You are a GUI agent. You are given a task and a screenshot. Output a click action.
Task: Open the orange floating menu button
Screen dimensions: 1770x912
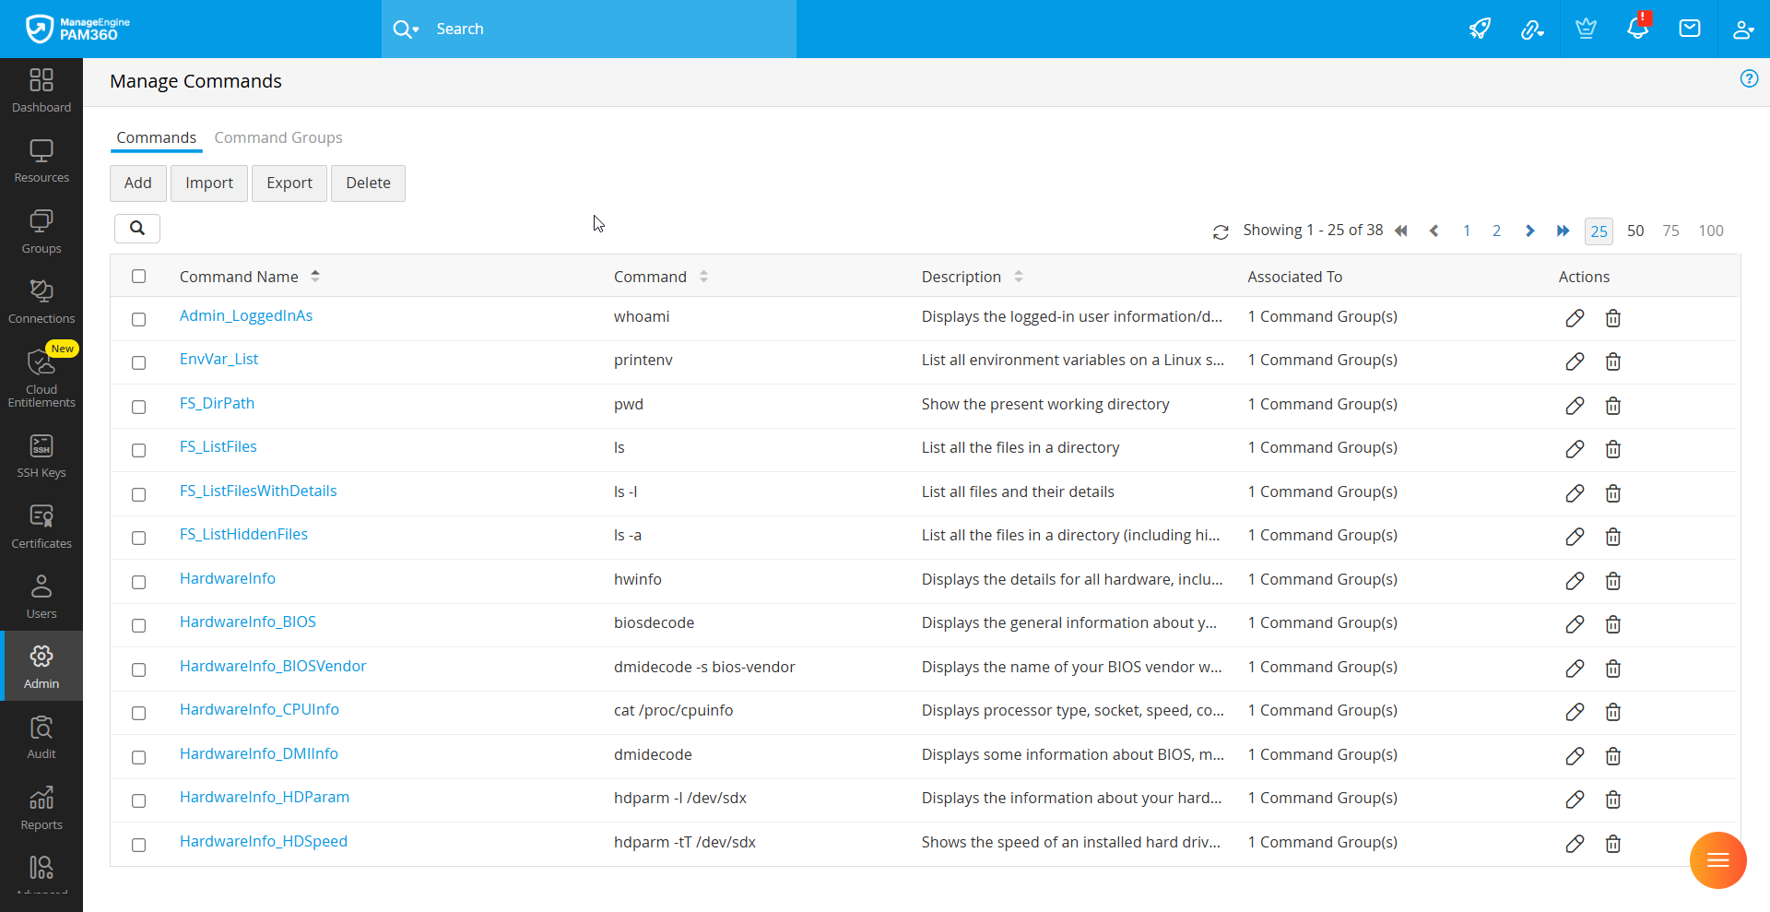[1717, 860]
